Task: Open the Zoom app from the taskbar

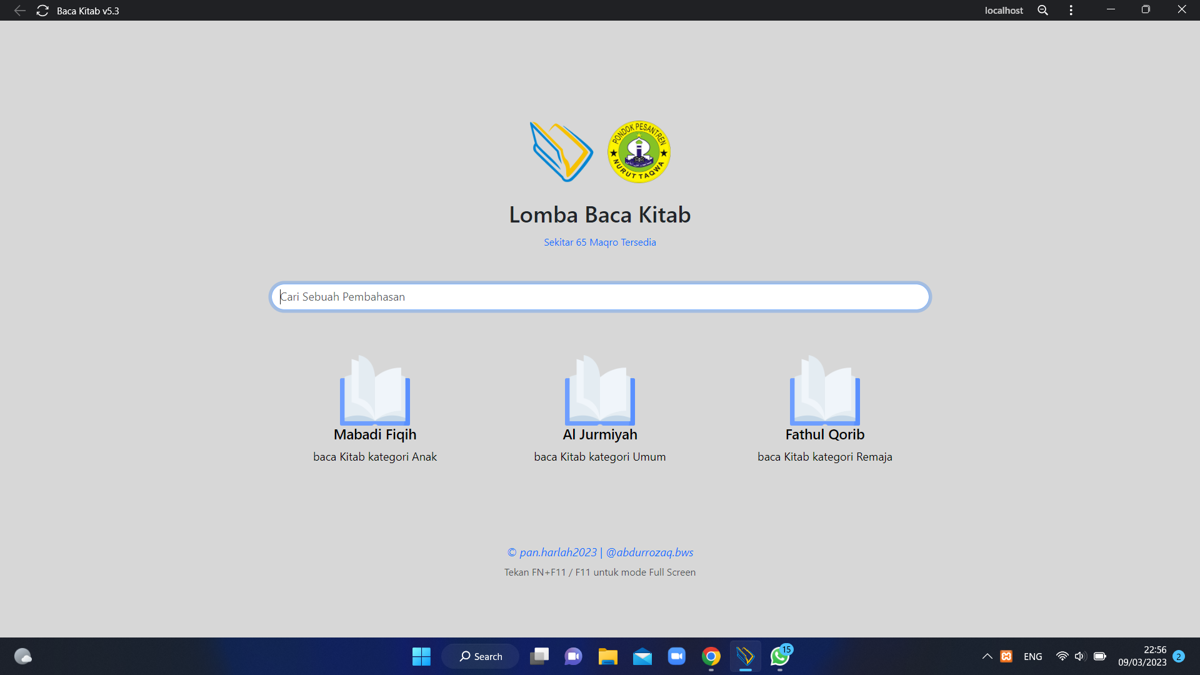Action: [x=676, y=656]
